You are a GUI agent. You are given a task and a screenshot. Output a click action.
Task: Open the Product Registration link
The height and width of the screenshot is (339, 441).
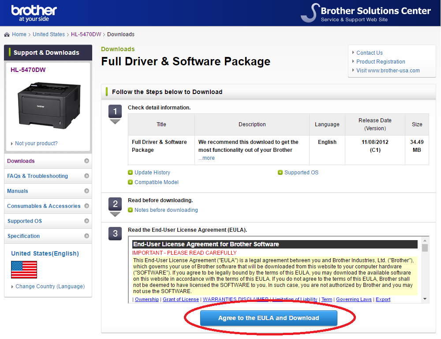(x=381, y=62)
